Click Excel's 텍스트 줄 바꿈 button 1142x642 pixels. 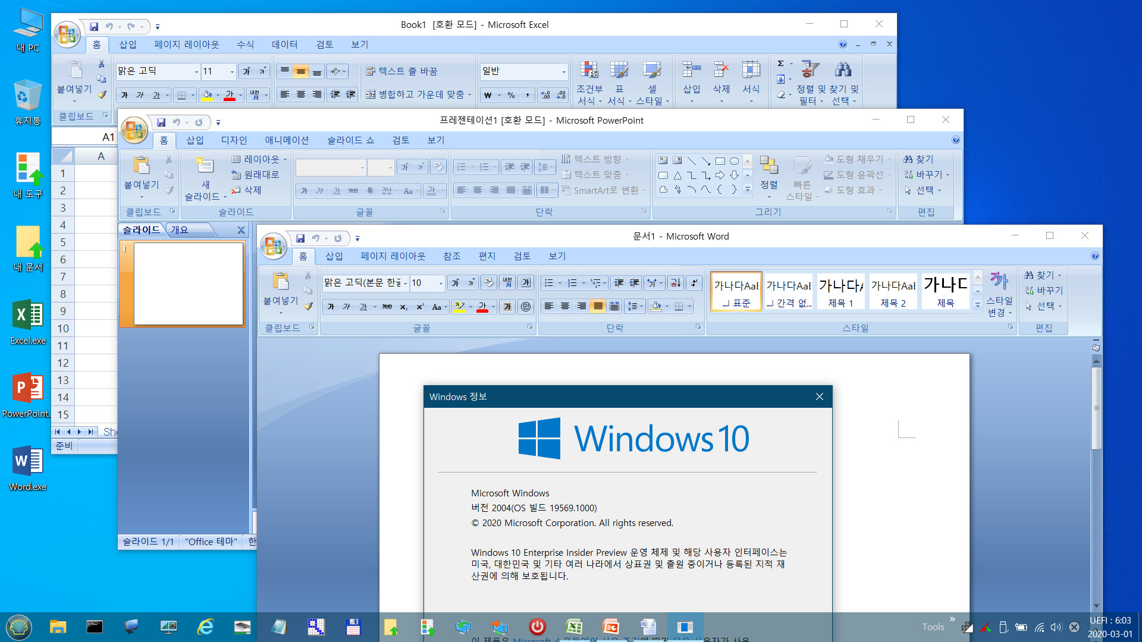tap(401, 71)
